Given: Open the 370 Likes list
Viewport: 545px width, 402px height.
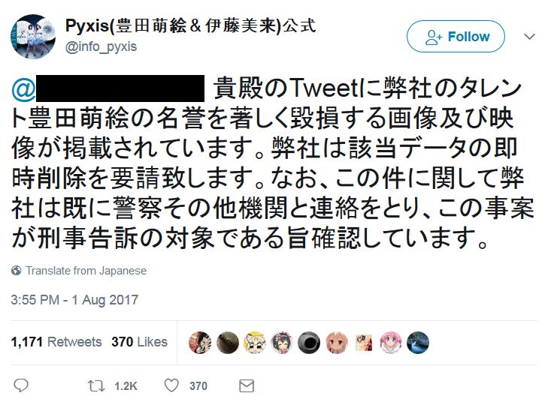Looking at the screenshot, I should (x=139, y=342).
